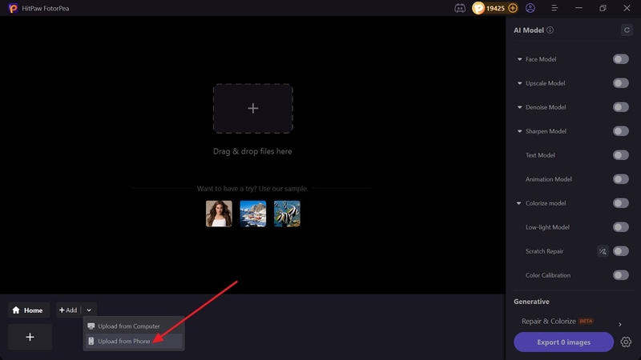Image resolution: width=641 pixels, height=360 pixels.
Task: Expand the Face Model options arrow
Action: pyautogui.click(x=519, y=59)
